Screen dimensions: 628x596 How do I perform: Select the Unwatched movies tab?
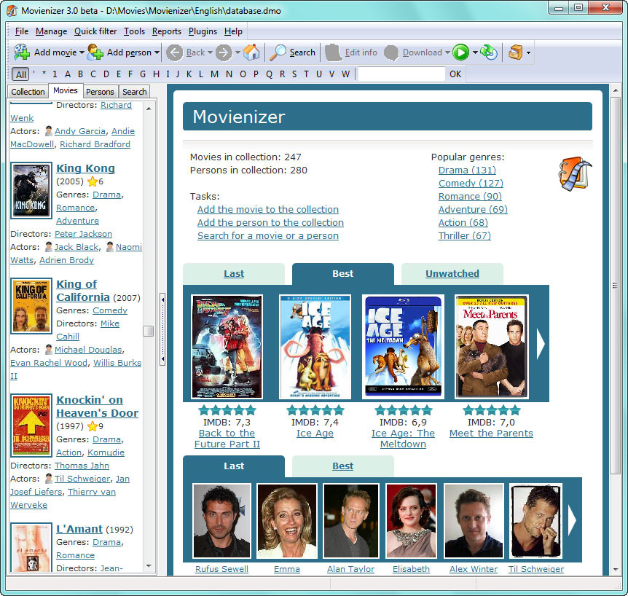tap(452, 273)
